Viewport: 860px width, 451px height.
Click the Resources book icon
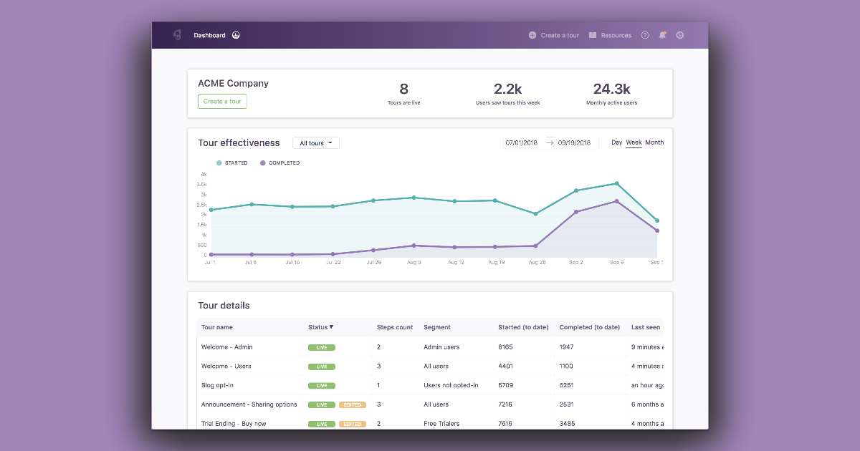point(593,35)
